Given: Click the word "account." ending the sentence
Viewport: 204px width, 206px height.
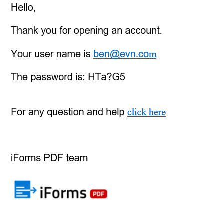Looking at the screenshot, I should (x=143, y=31).
